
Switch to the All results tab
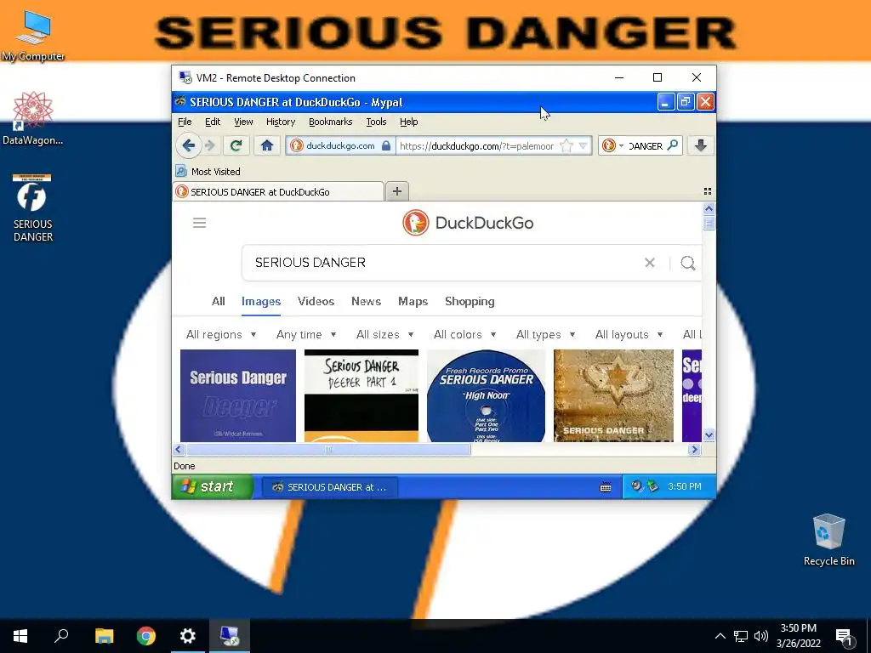pyautogui.click(x=219, y=301)
